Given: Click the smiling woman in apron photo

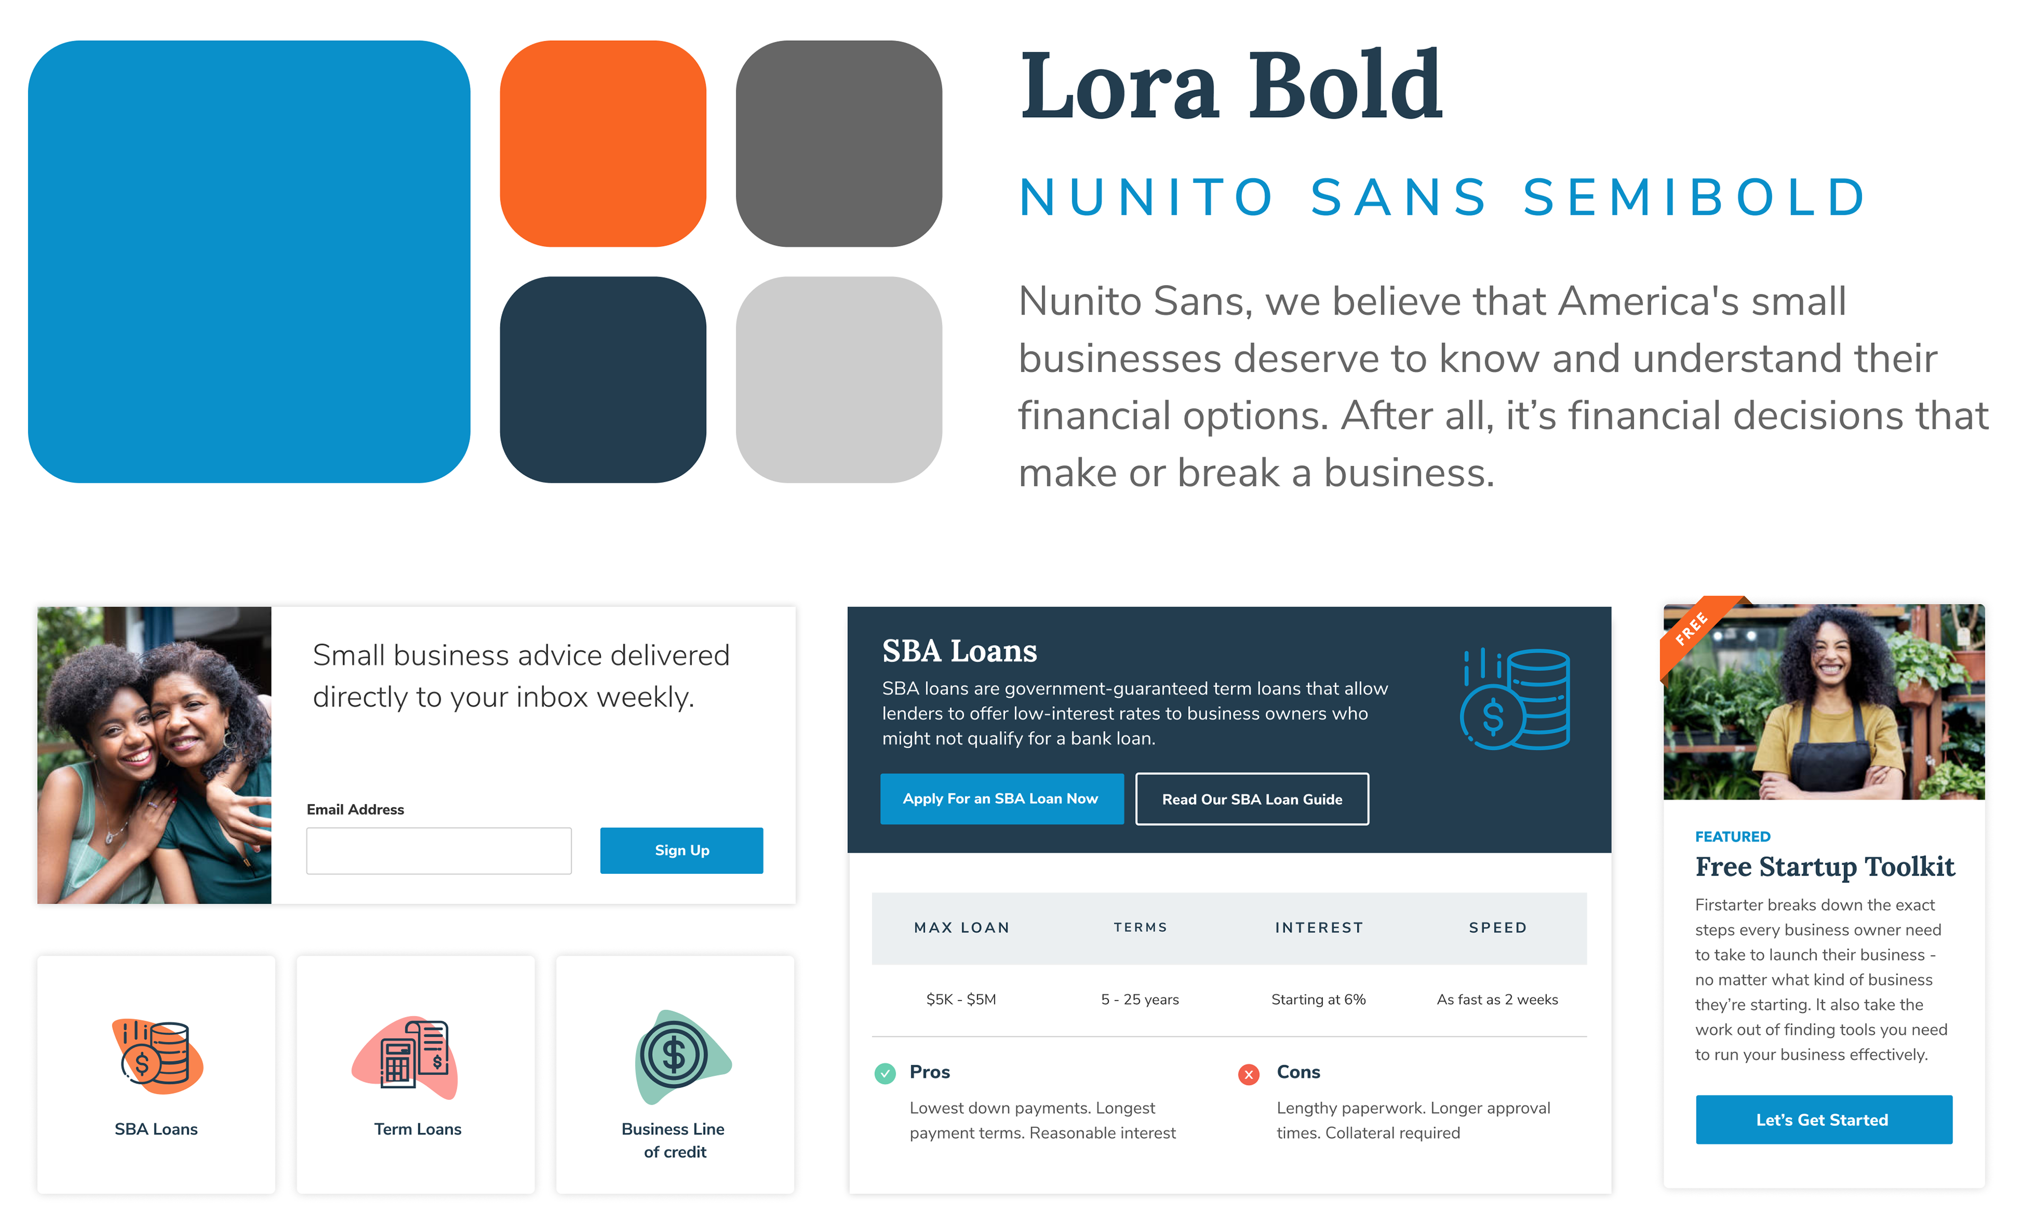Looking at the screenshot, I should point(1824,702).
